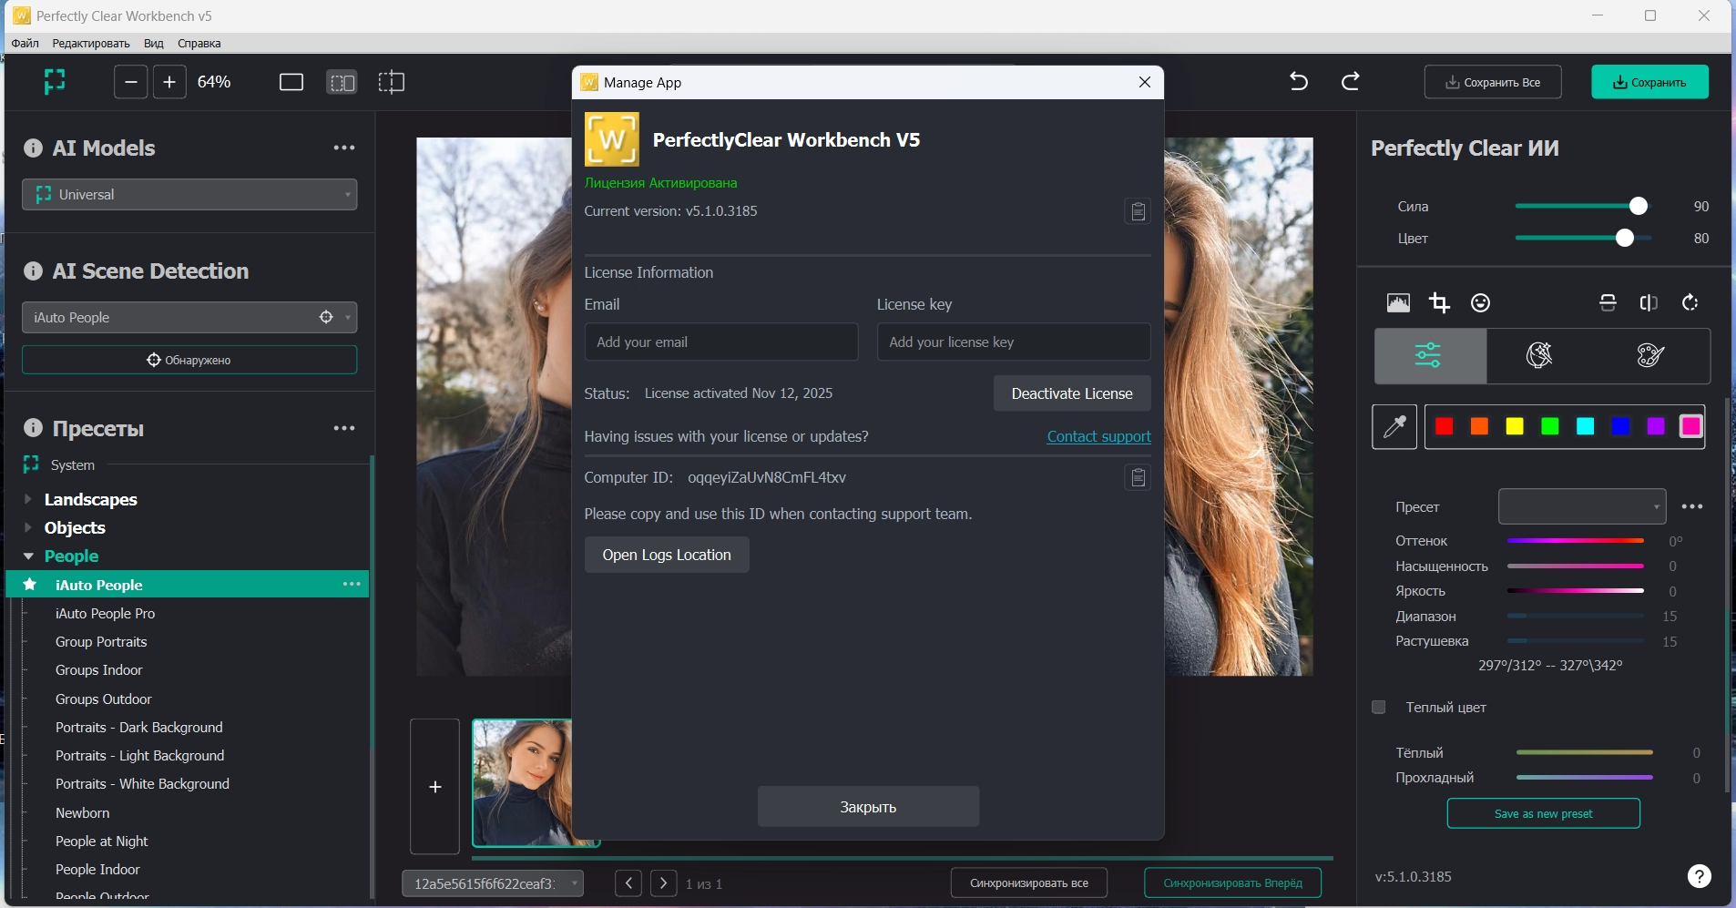Click the info icon beside Пресеты
This screenshot has width=1736, height=908.
pyautogui.click(x=33, y=428)
